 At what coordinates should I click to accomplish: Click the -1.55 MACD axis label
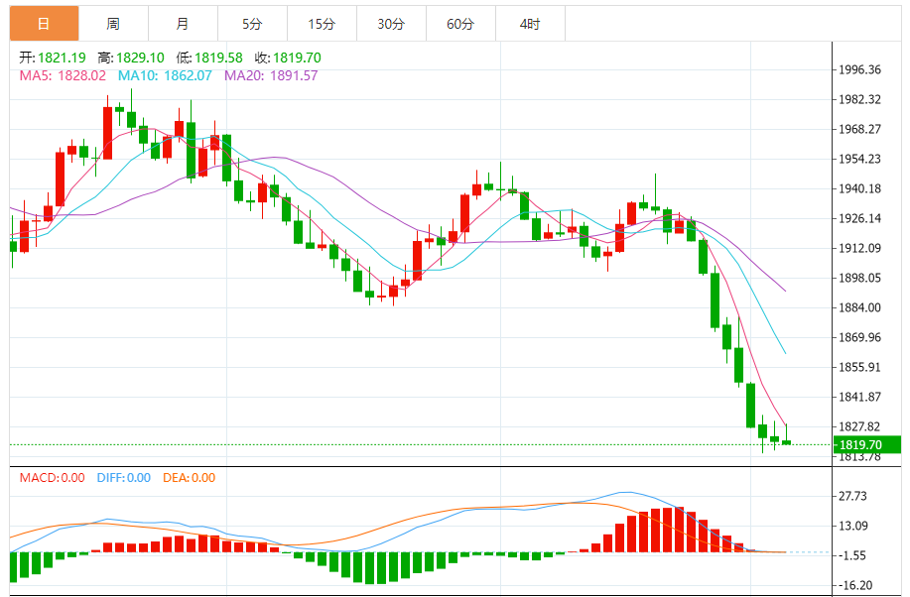coord(853,555)
